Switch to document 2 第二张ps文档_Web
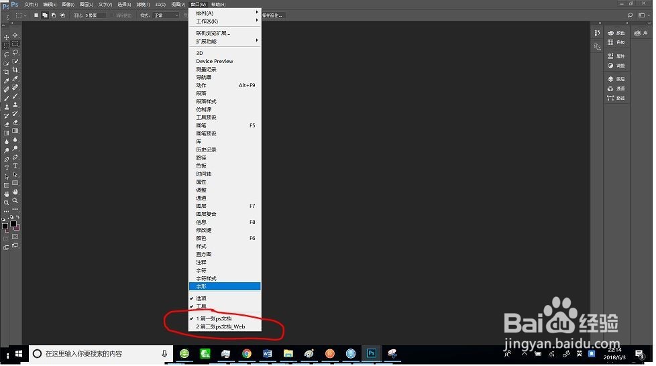 pyautogui.click(x=225, y=326)
